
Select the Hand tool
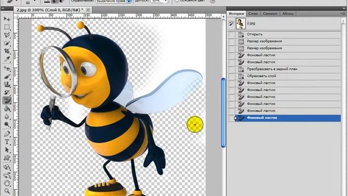tap(7, 183)
